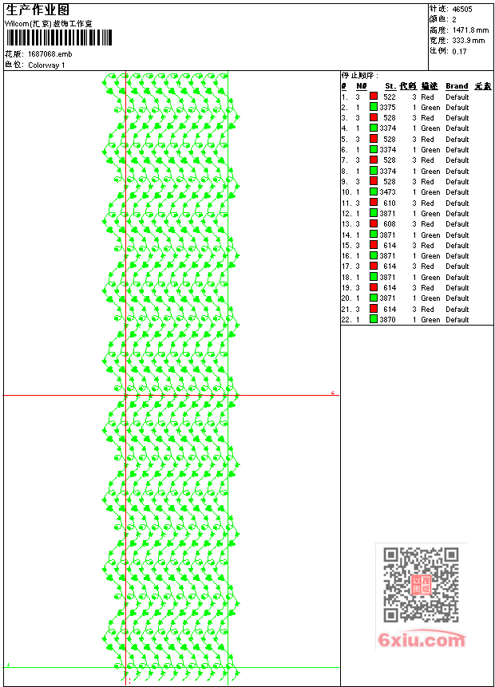Select the red swatch in stop row 9
The image size is (495, 687).
pos(373,181)
